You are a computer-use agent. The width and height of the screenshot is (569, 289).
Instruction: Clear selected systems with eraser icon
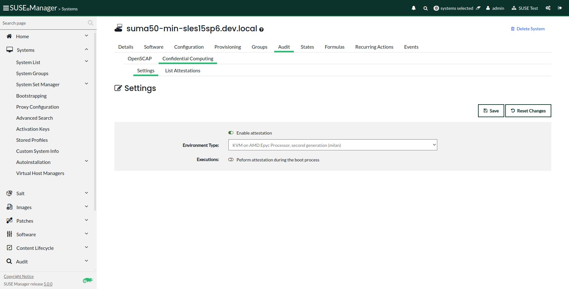click(x=478, y=8)
